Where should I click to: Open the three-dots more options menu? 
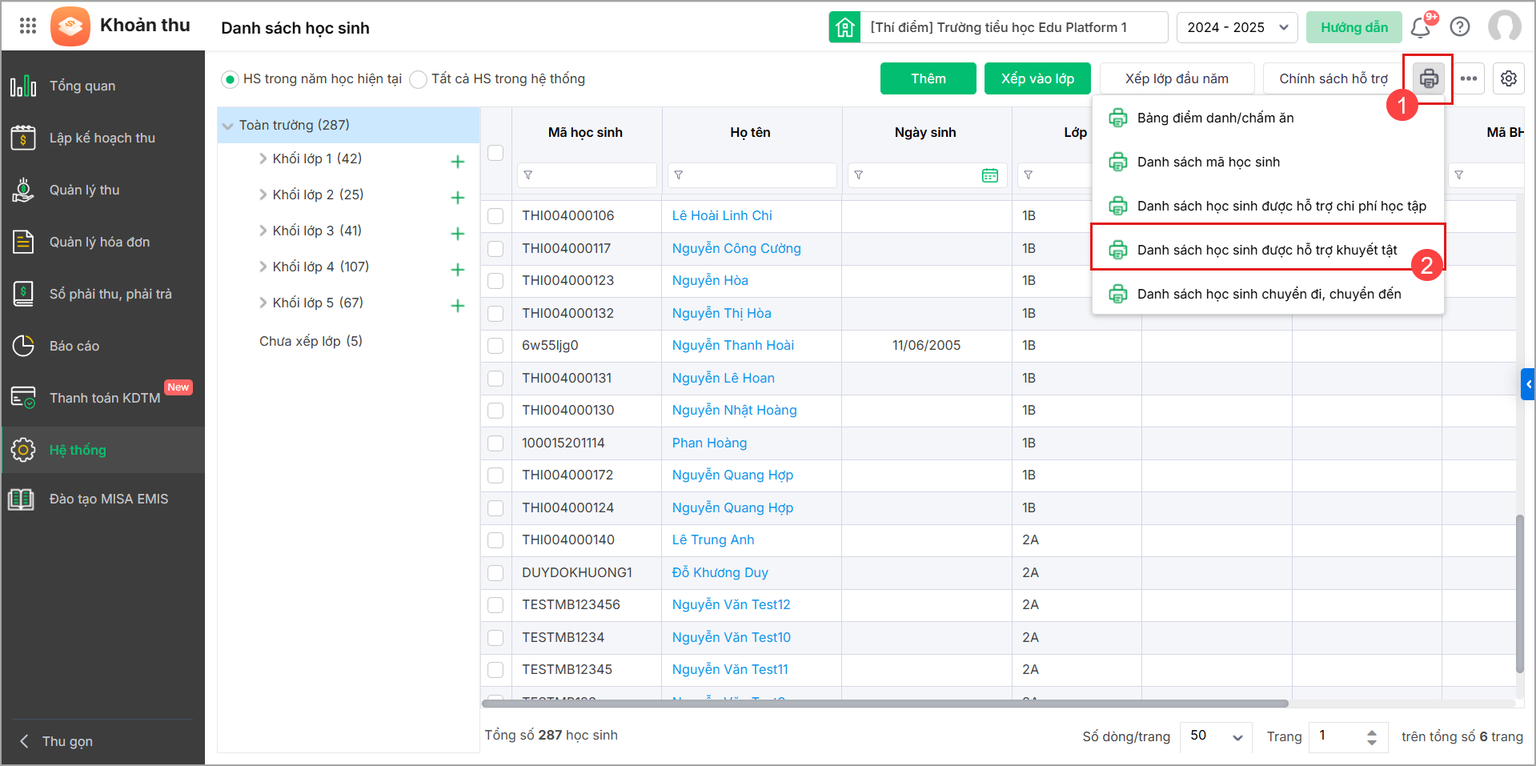point(1468,78)
